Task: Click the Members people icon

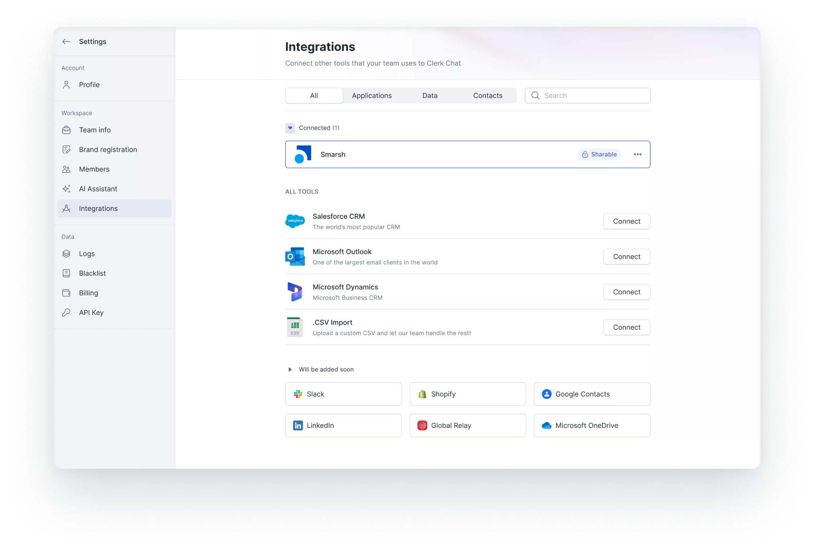Action: [x=66, y=169]
